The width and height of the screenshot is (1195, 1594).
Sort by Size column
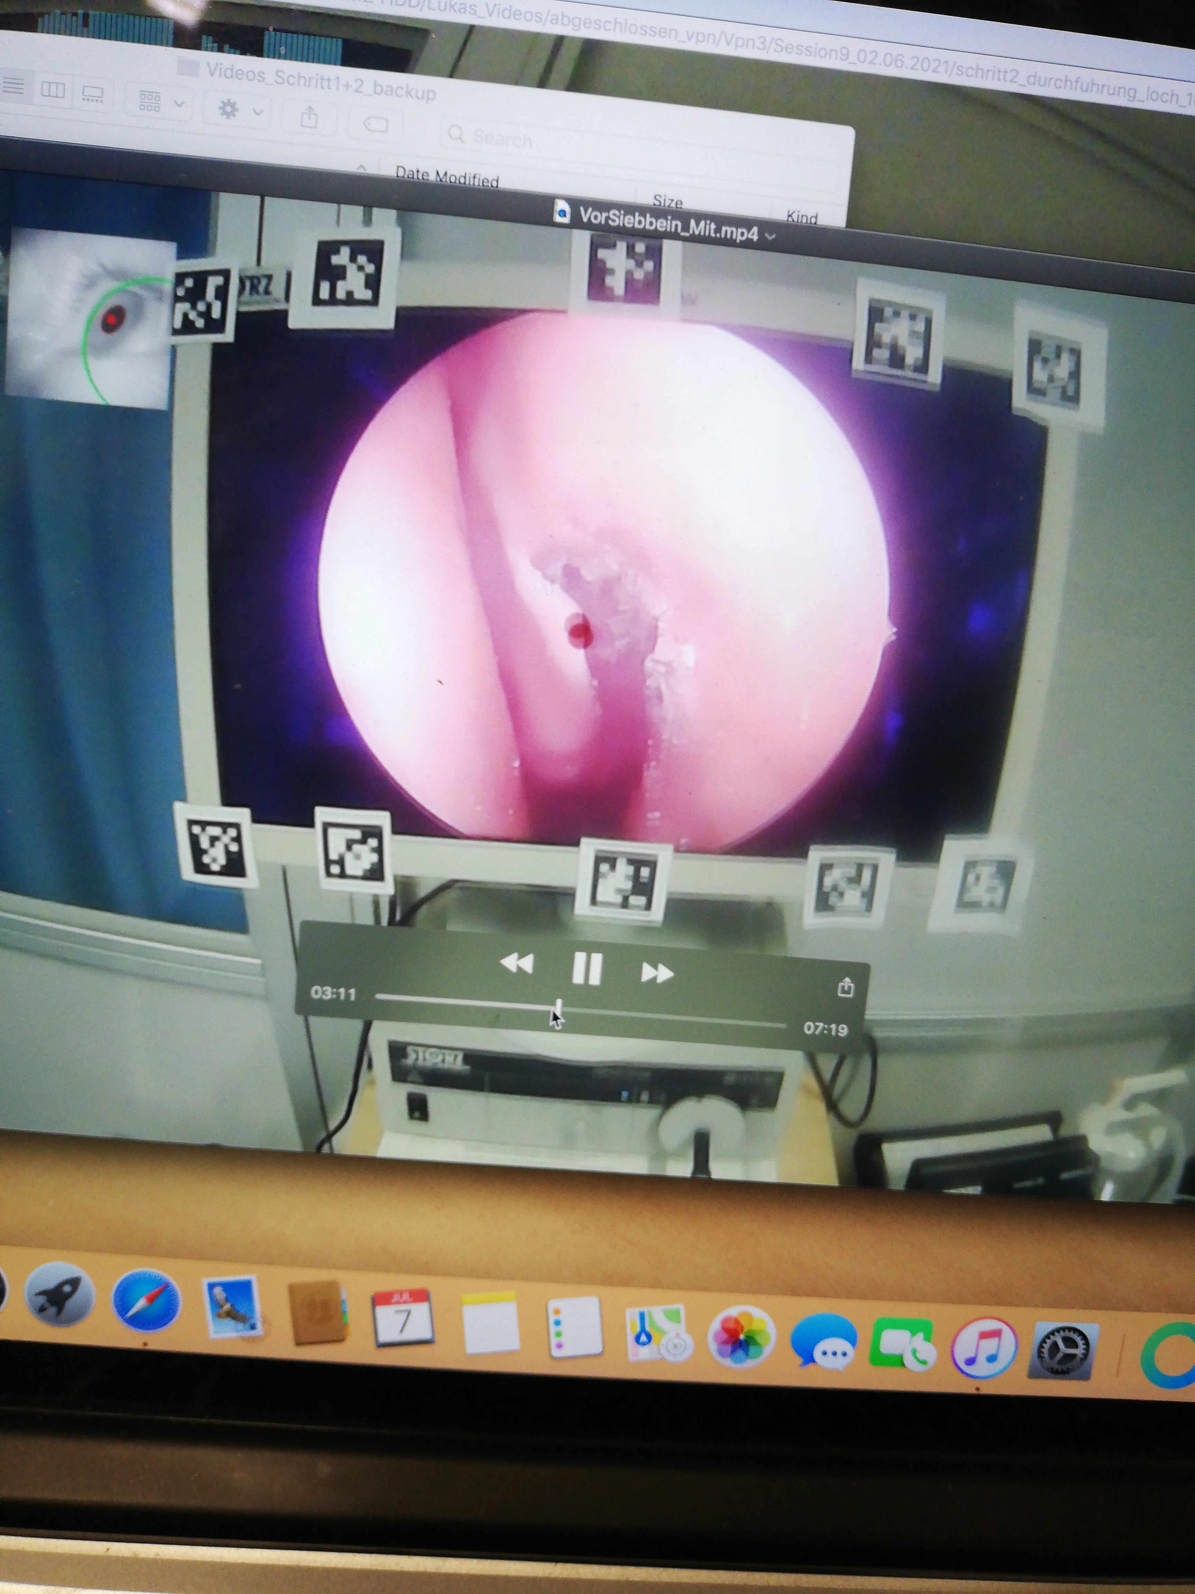click(667, 201)
